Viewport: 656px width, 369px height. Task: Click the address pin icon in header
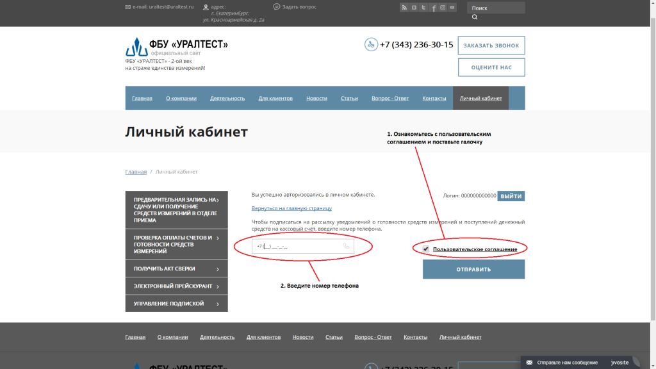click(x=206, y=7)
